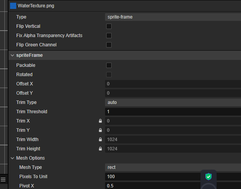Click the Pixels To Unit label

[x=33, y=177]
